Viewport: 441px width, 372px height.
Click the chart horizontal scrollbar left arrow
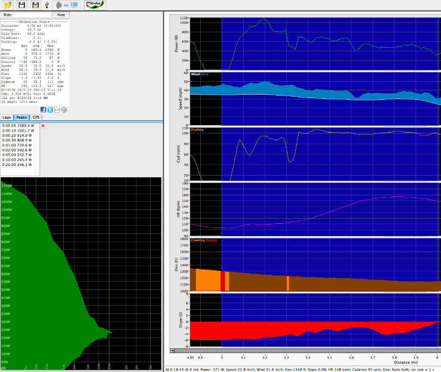[173, 351]
